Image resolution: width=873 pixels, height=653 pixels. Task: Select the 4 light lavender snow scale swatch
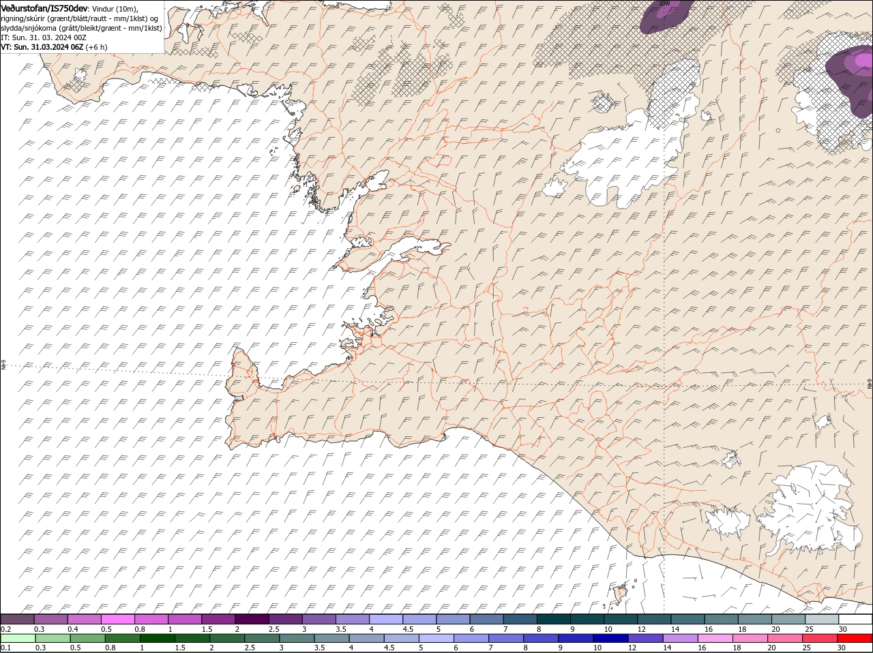pyautogui.click(x=385, y=620)
